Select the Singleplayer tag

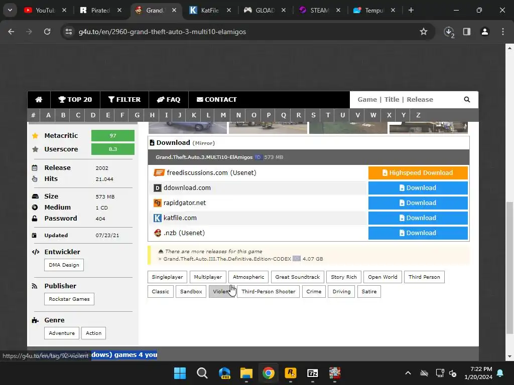[x=167, y=277]
